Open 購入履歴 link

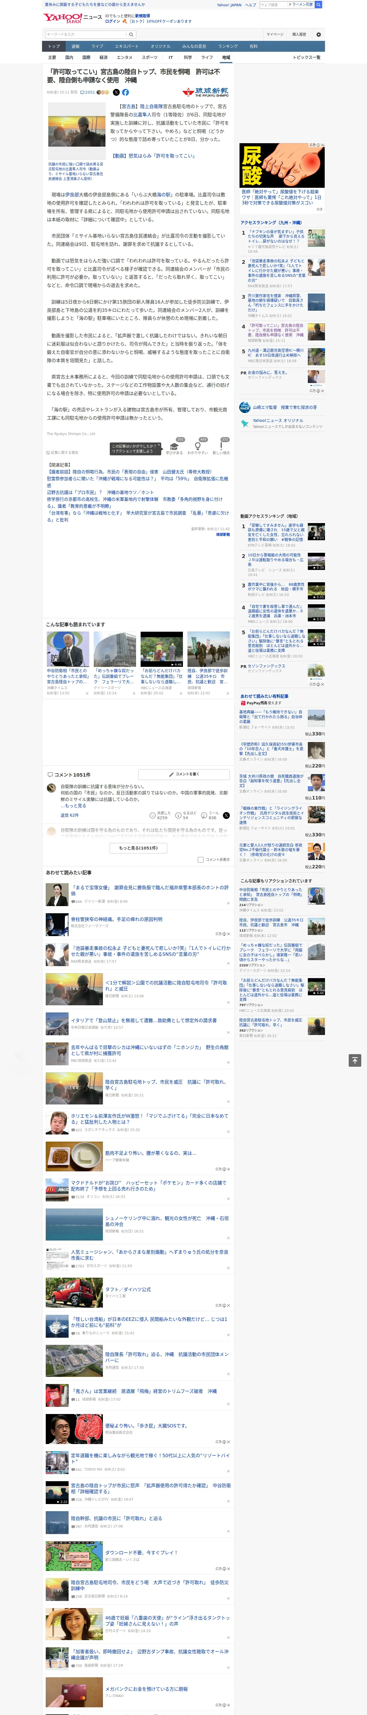[299, 34]
